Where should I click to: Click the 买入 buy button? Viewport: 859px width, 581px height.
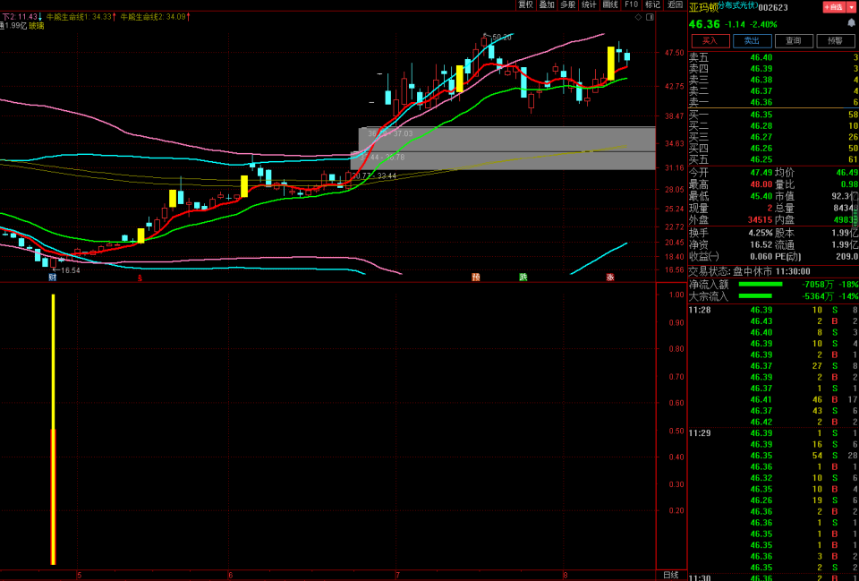pos(710,41)
